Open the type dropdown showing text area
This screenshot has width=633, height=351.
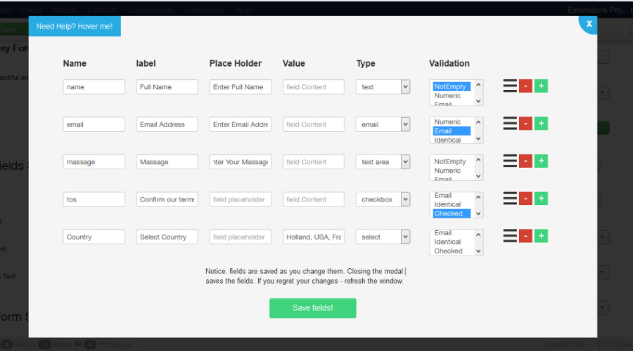383,162
